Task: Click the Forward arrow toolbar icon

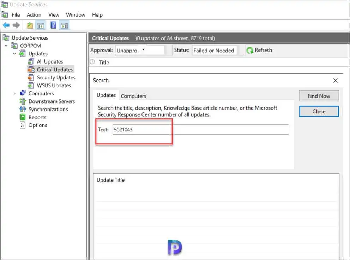Action: coord(16,25)
